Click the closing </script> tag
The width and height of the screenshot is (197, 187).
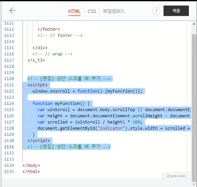click(x=39, y=141)
